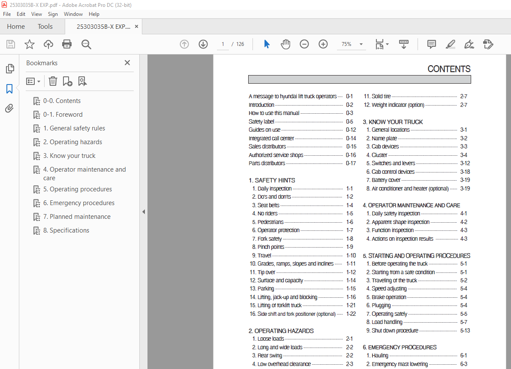511x369 pixels.
Task: Add a sticky note comment
Action: click(x=432, y=44)
